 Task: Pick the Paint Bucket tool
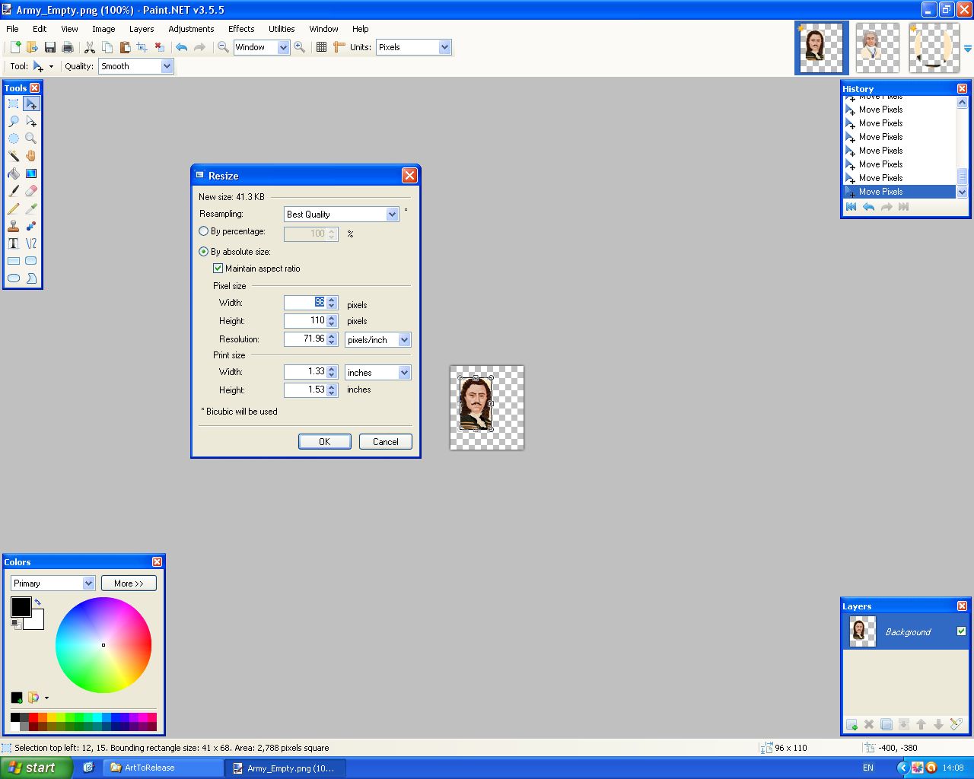[x=14, y=173]
